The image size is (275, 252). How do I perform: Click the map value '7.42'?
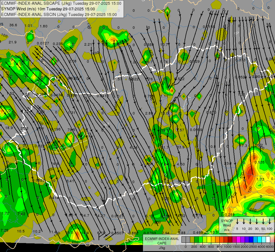(x=21, y=214)
